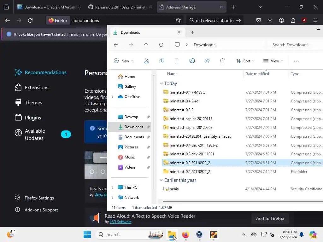
Task: Go up one folder level in Explorer
Action: pyautogui.click(x=146, y=45)
